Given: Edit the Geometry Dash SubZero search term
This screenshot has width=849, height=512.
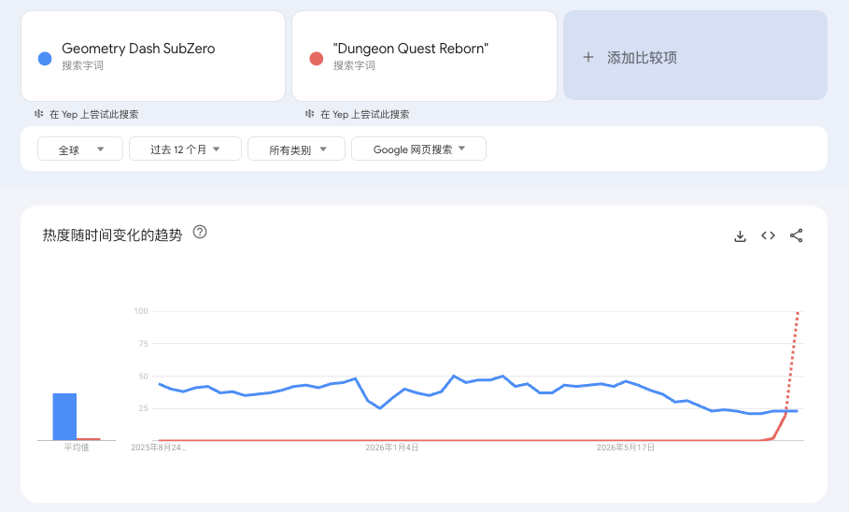Looking at the screenshot, I should [x=153, y=56].
